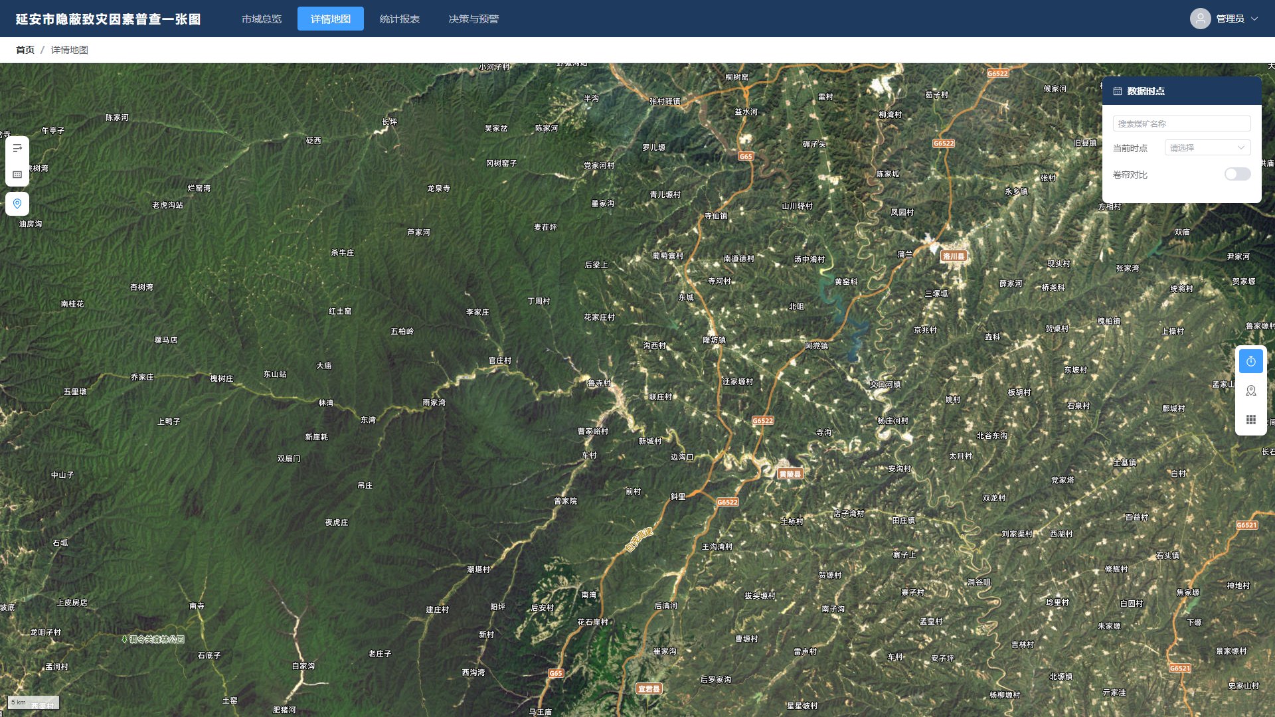This screenshot has width=1275, height=717.
Task: Click the 管理员 username label
Action: click(x=1230, y=19)
